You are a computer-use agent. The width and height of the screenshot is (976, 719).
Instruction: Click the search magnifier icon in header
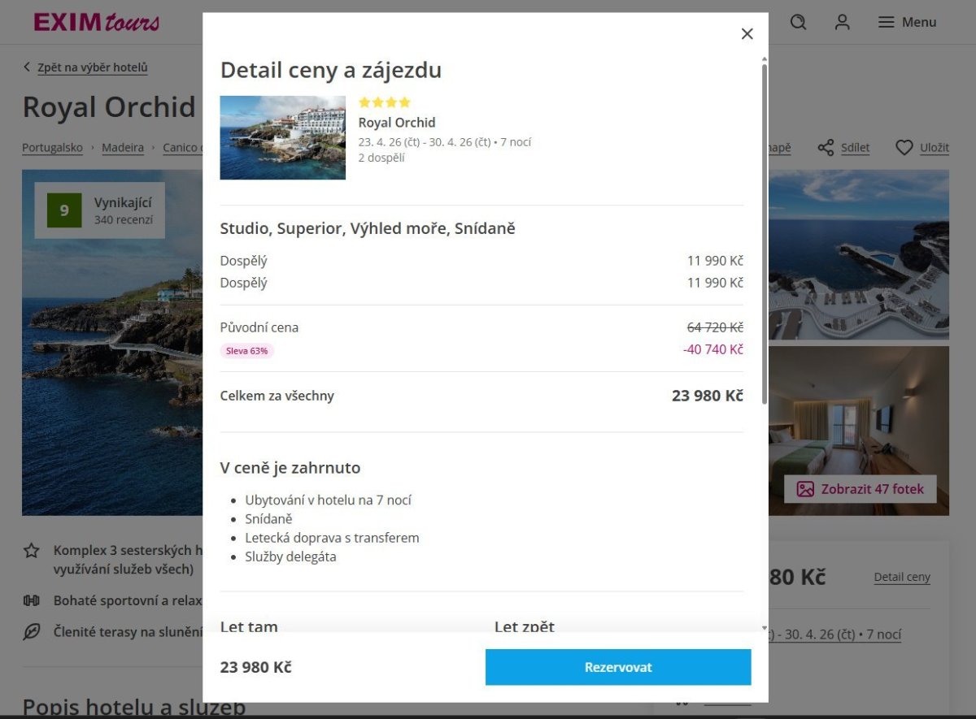[799, 23]
